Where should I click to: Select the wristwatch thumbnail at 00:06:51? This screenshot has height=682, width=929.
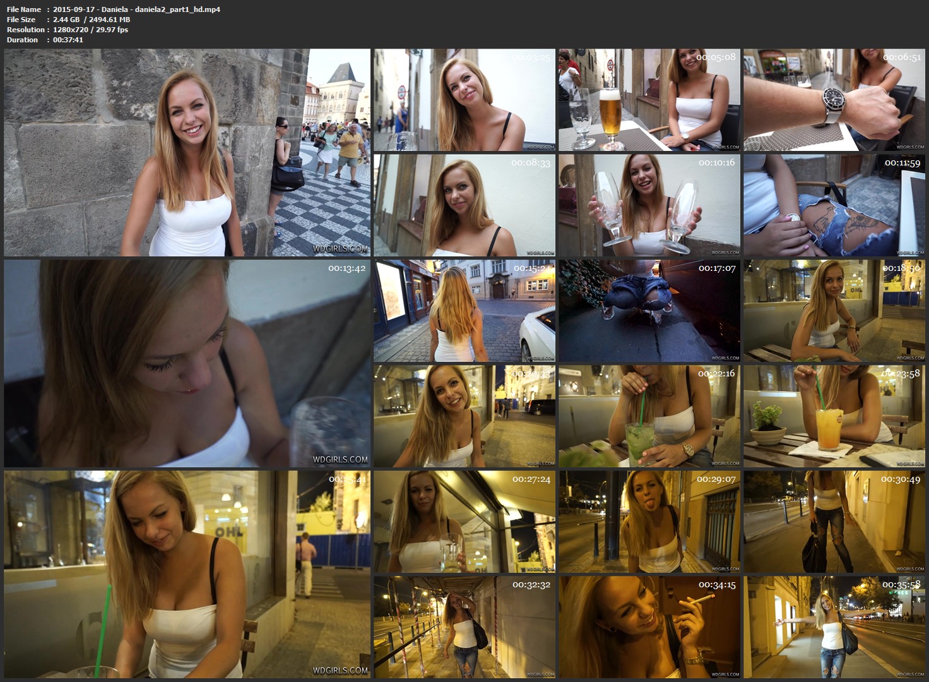(834, 100)
